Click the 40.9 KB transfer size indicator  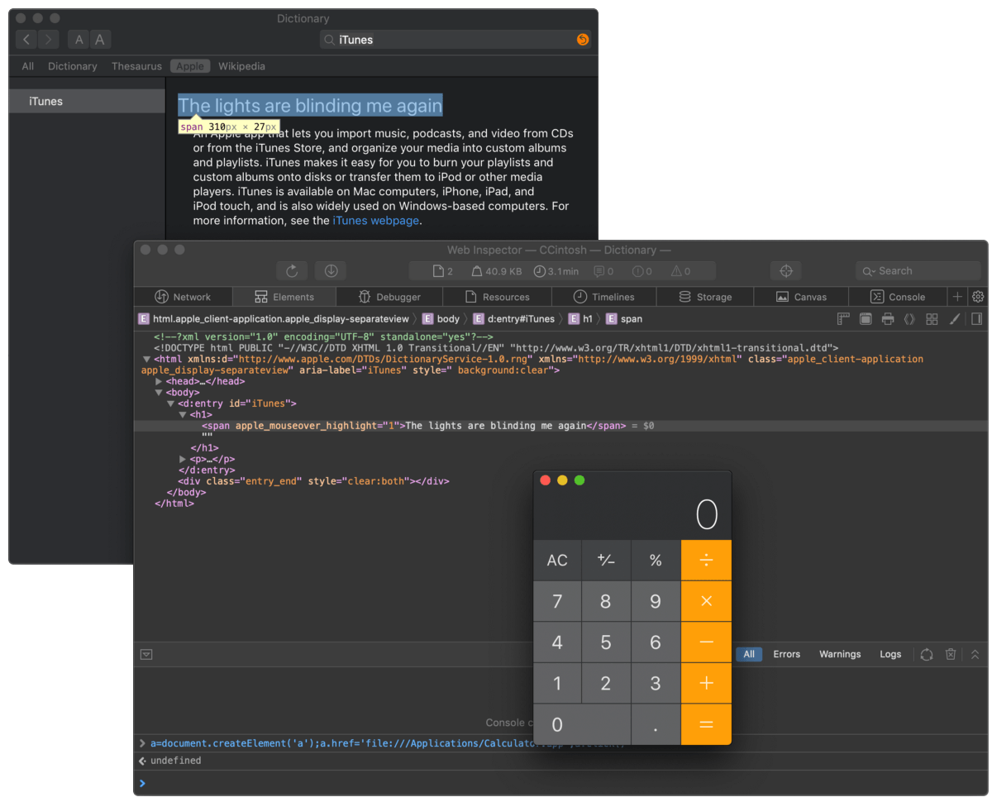(497, 271)
